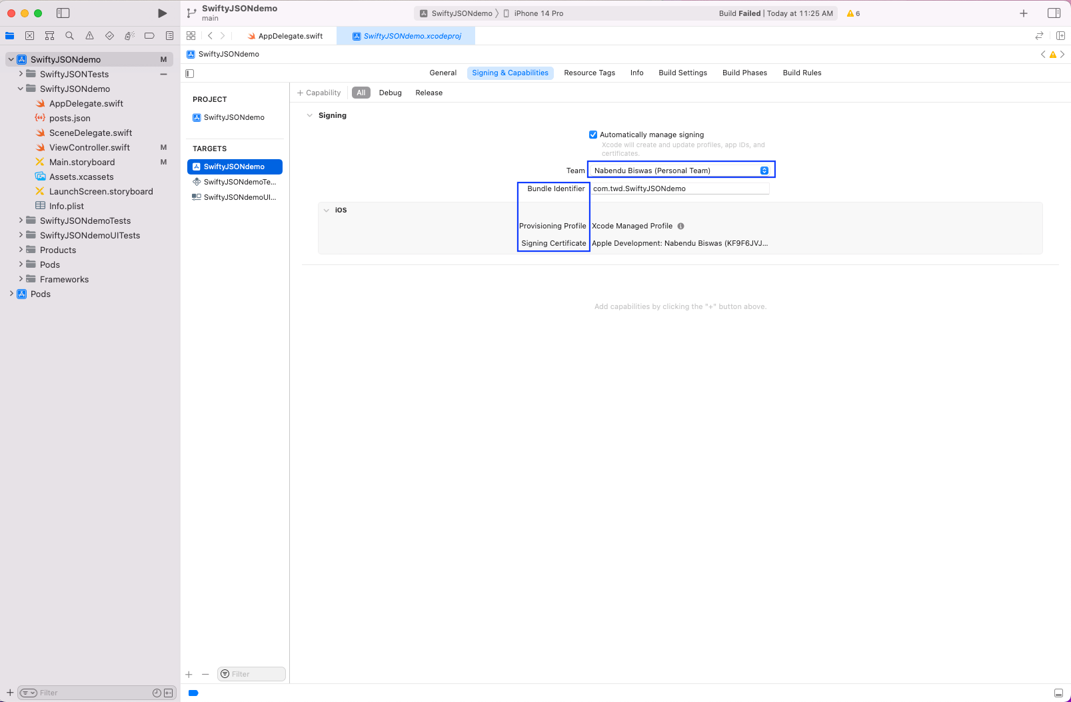Open the Find navigator magnifier icon

[69, 36]
